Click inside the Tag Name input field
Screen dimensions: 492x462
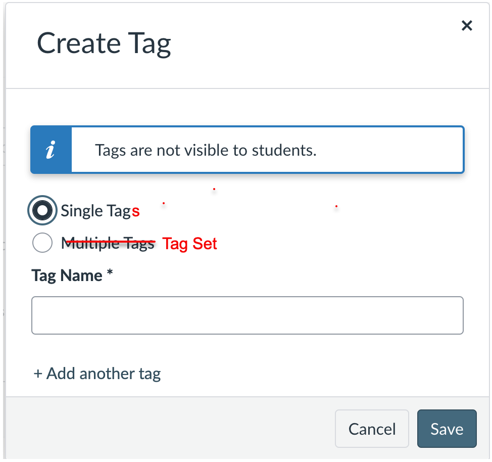click(247, 315)
